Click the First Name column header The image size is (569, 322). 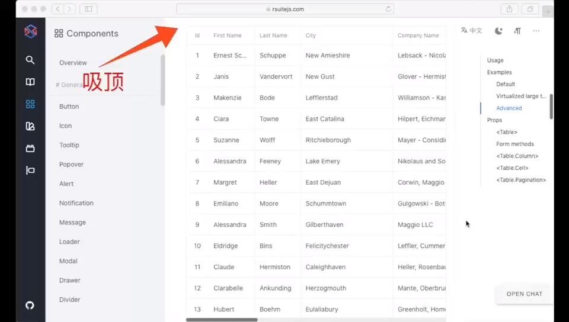[228, 36]
